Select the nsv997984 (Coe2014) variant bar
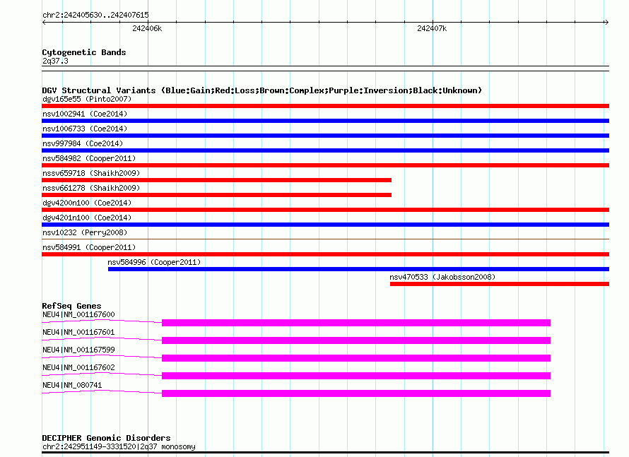Viewport: 629px width, 457px height. click(325, 150)
